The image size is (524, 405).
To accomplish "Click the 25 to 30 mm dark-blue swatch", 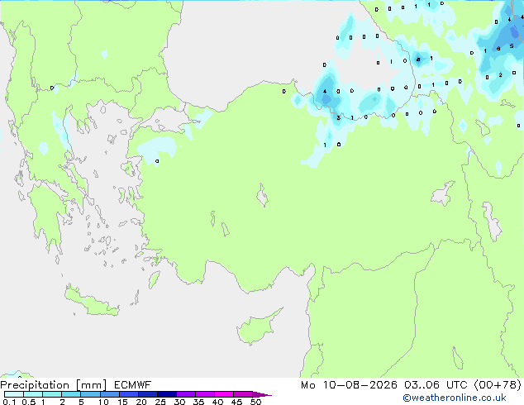I will pos(166,394).
